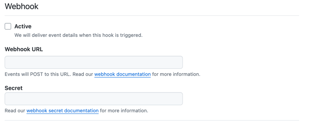
Task: Enable the Active checkbox
Action: (8, 27)
